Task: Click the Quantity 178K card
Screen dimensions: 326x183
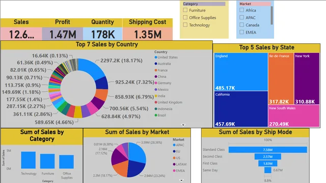Action: [x=103, y=34]
